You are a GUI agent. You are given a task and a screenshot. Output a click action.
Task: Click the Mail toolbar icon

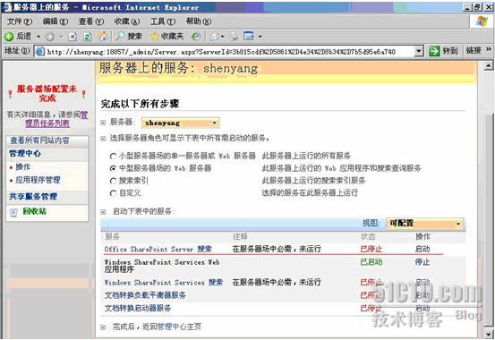pyautogui.click(x=215, y=37)
